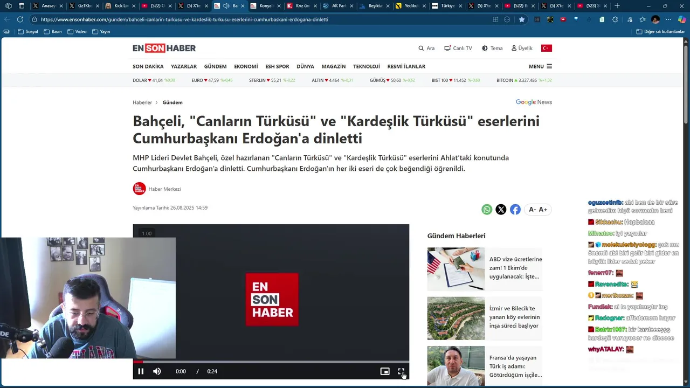Open the Haberler breadcrumb link
Screen dimensions: 690x388
142,102
